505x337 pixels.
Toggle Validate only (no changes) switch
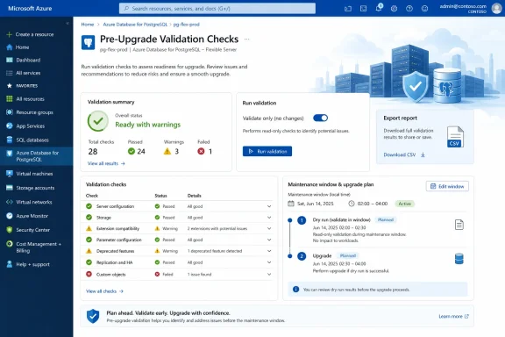click(x=321, y=118)
